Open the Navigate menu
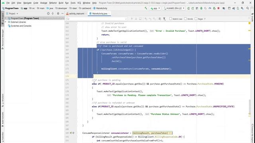Image resolution: width=255 pixels, height=143 pixels. coord(27,3)
